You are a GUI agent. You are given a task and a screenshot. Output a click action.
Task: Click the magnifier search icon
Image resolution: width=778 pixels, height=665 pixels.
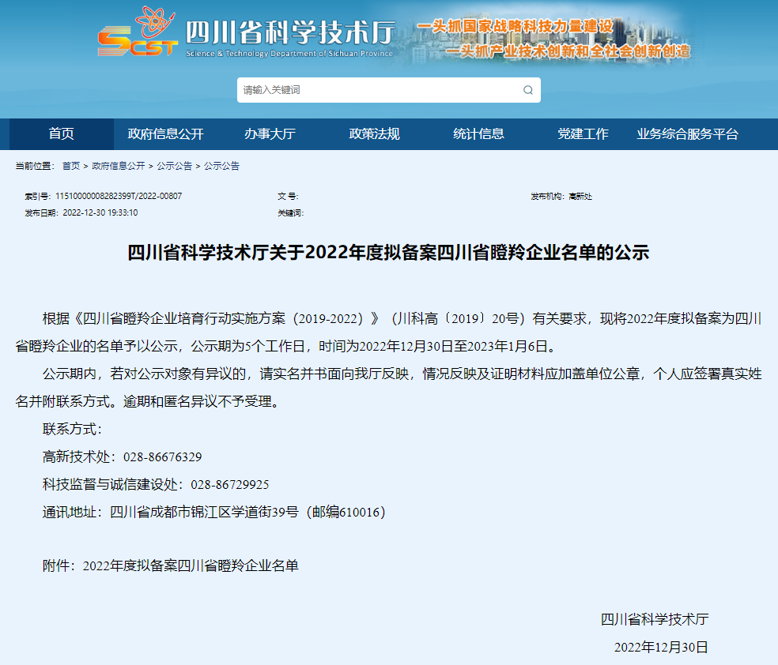click(528, 90)
